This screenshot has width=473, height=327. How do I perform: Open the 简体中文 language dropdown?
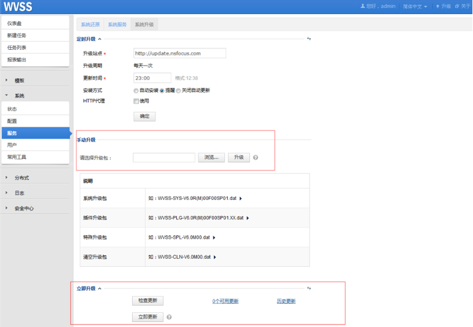coord(415,6)
